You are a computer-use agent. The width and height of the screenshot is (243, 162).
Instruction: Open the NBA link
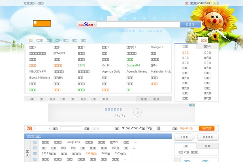coord(58,77)
